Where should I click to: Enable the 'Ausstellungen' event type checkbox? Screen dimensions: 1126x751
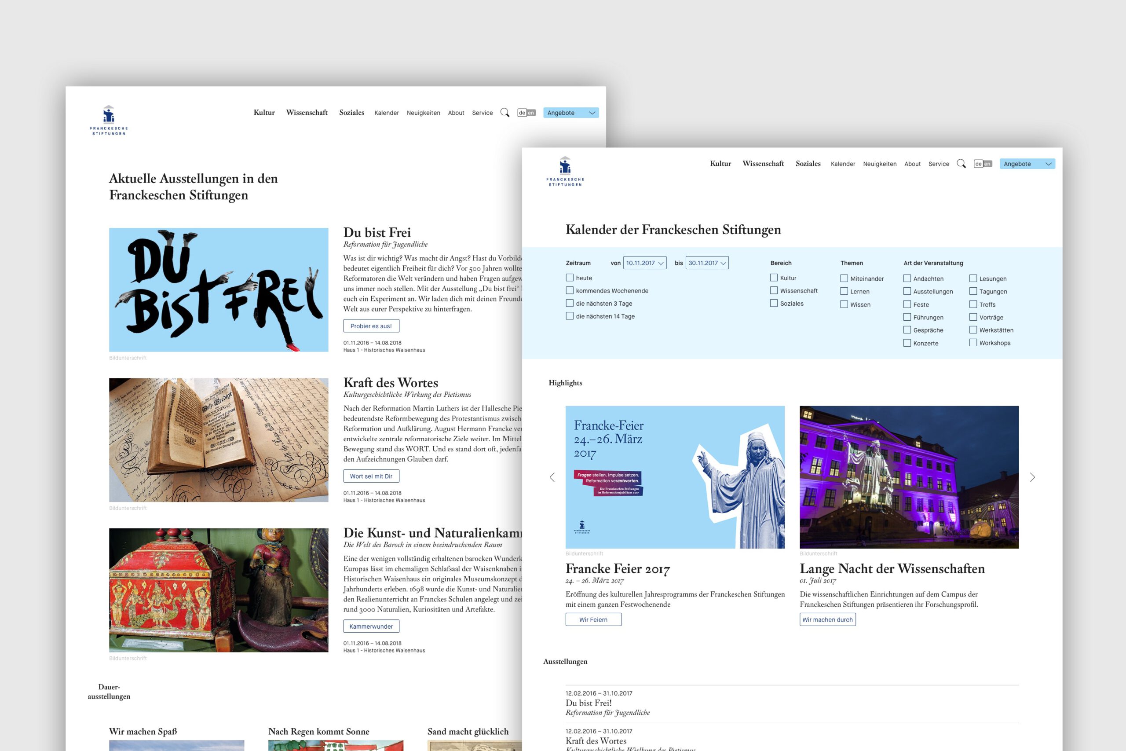(907, 291)
